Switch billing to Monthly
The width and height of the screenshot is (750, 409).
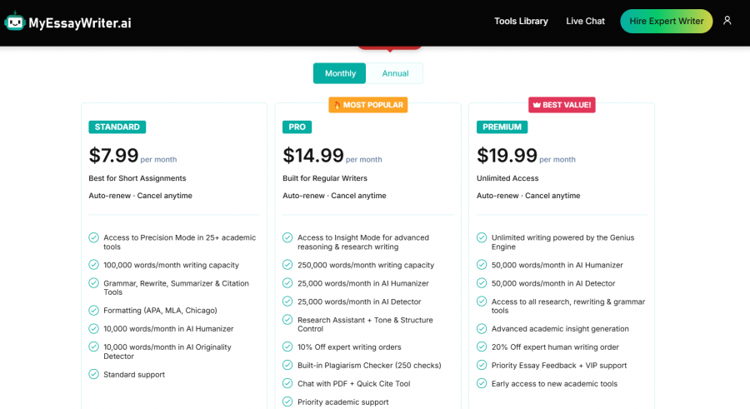click(340, 73)
